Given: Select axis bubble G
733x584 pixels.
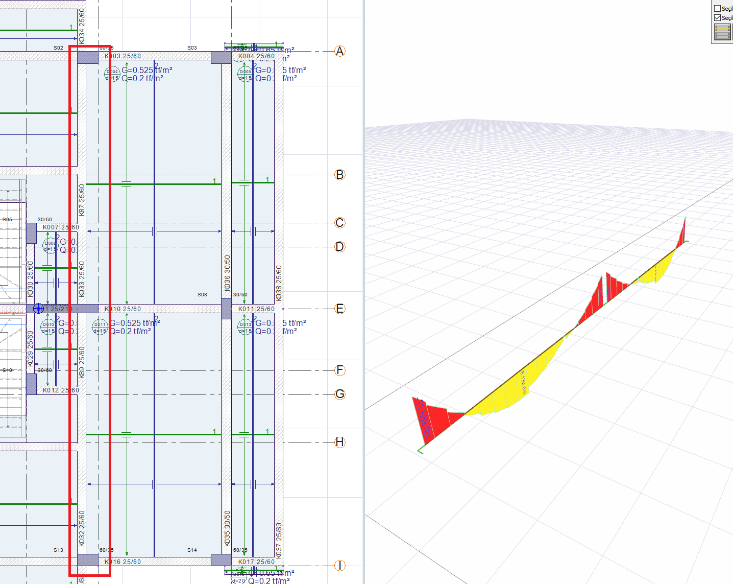Looking at the screenshot, I should coord(340,394).
